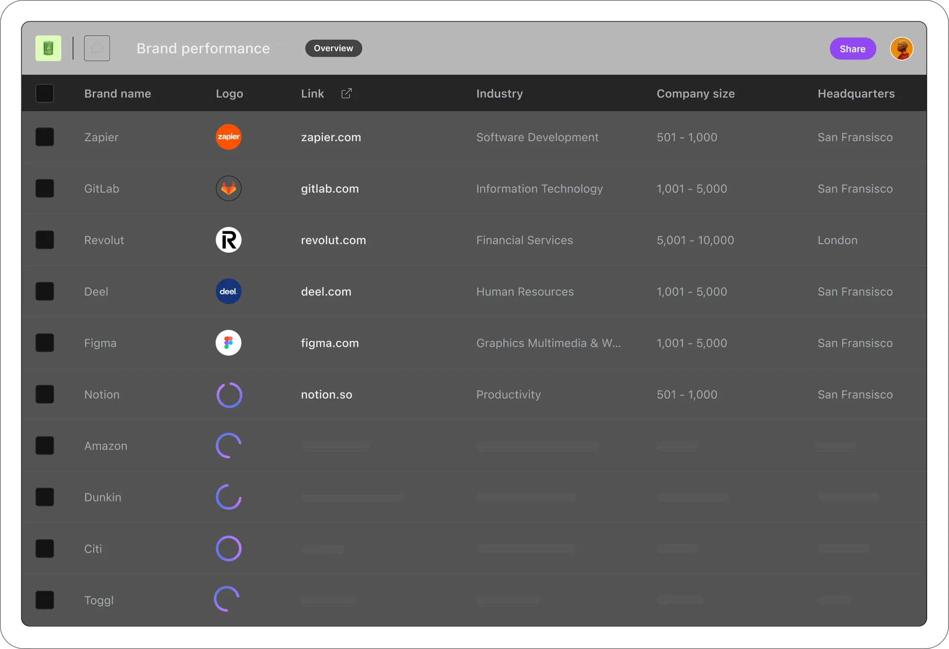Select the Citi brand name cell
This screenshot has height=649, width=949.
(x=93, y=549)
